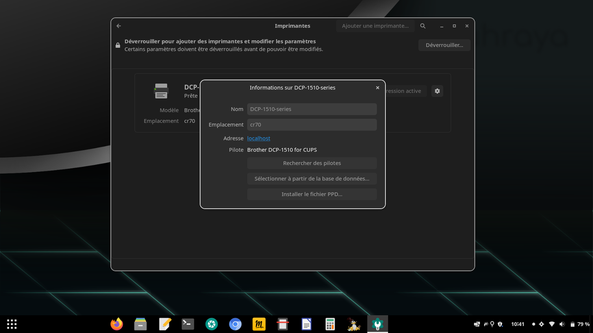Click Ajouter une imprimante button
The height and width of the screenshot is (333, 593).
tap(375, 26)
